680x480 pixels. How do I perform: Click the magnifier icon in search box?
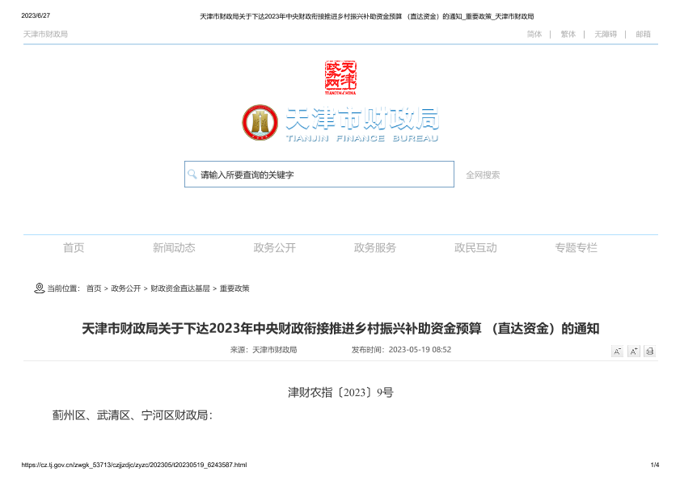[192, 174]
